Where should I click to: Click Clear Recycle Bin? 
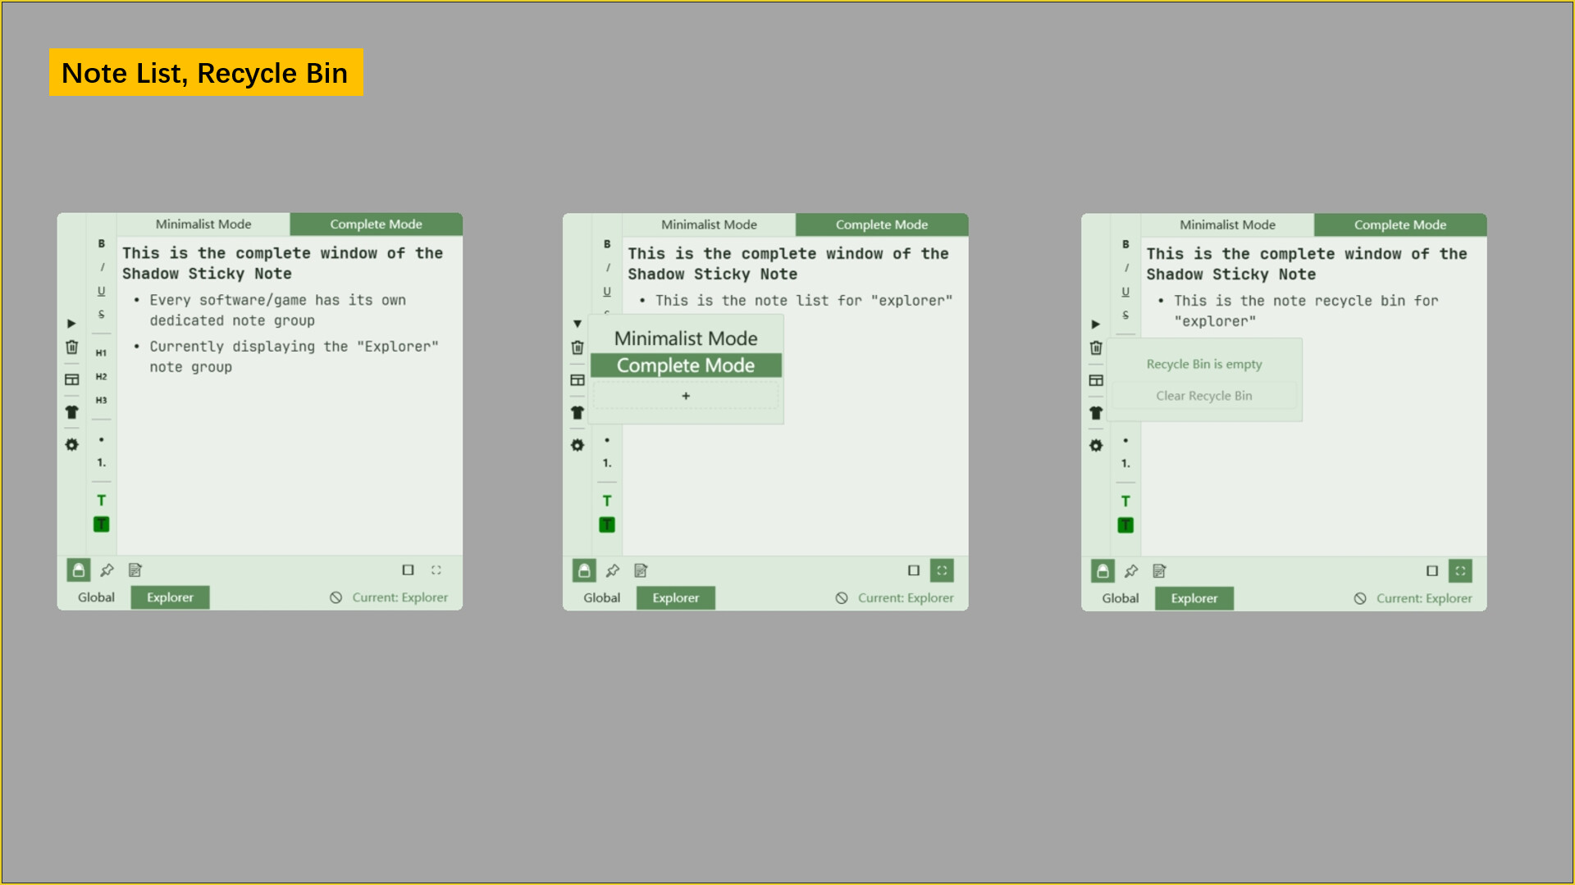coord(1203,396)
